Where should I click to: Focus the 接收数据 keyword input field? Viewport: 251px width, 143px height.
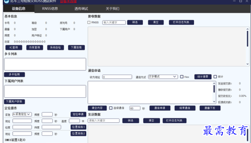point(114,22)
